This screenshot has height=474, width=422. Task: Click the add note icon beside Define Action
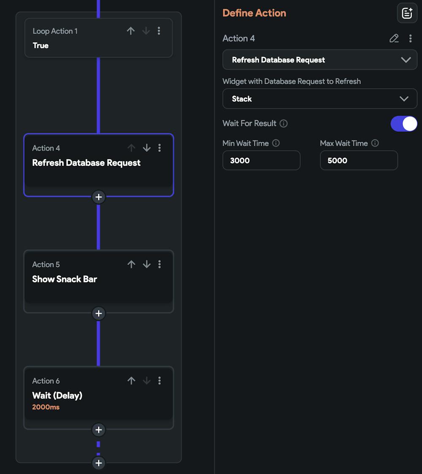point(407,13)
